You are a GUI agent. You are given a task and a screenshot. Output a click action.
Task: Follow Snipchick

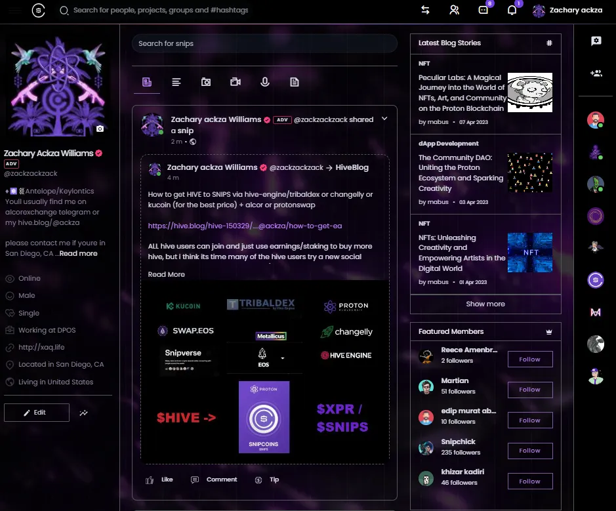[x=530, y=451]
